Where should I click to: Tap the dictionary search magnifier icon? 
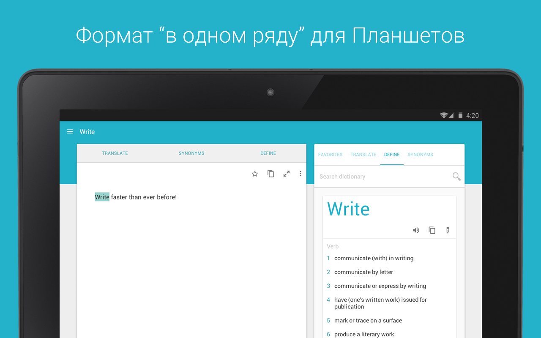coord(456,177)
